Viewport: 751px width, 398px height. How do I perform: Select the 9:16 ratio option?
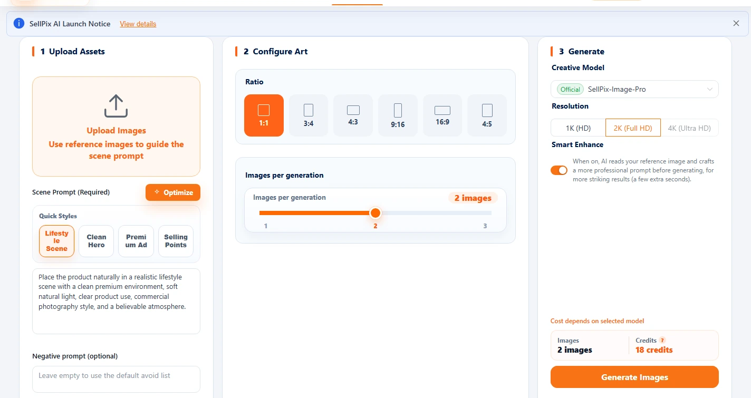(398, 115)
